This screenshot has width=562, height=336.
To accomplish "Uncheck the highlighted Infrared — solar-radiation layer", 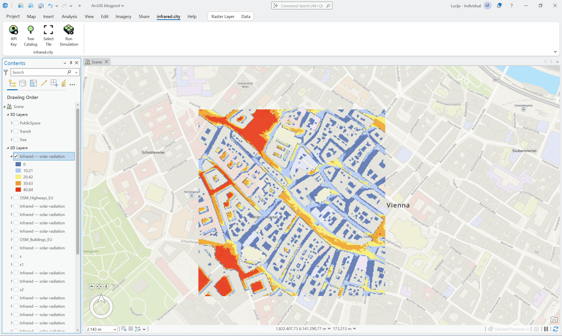I will click(x=16, y=156).
